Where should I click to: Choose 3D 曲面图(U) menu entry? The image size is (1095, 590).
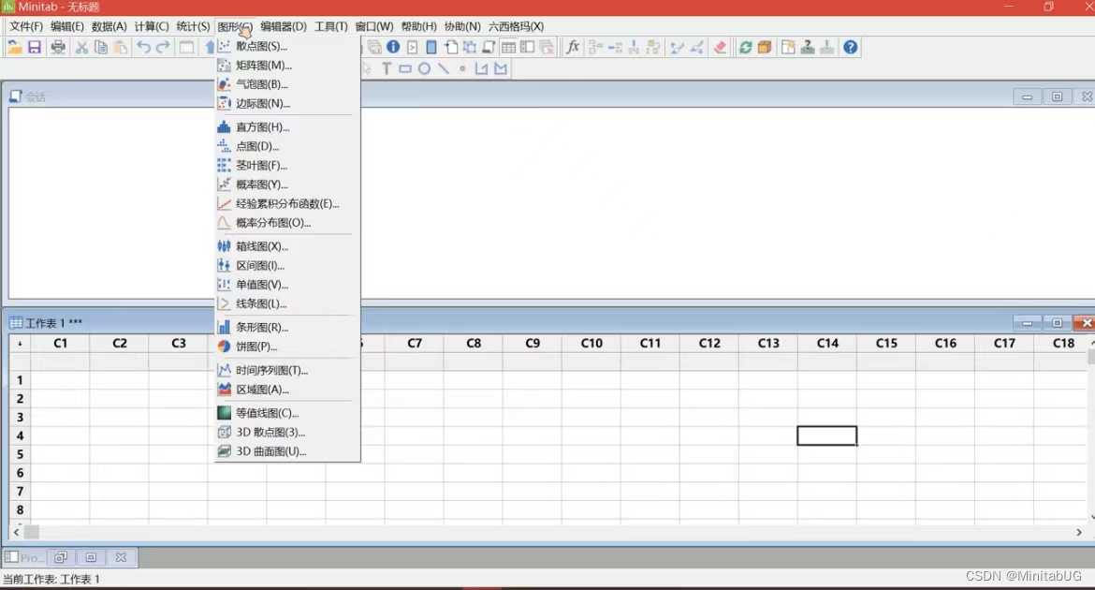click(287, 451)
